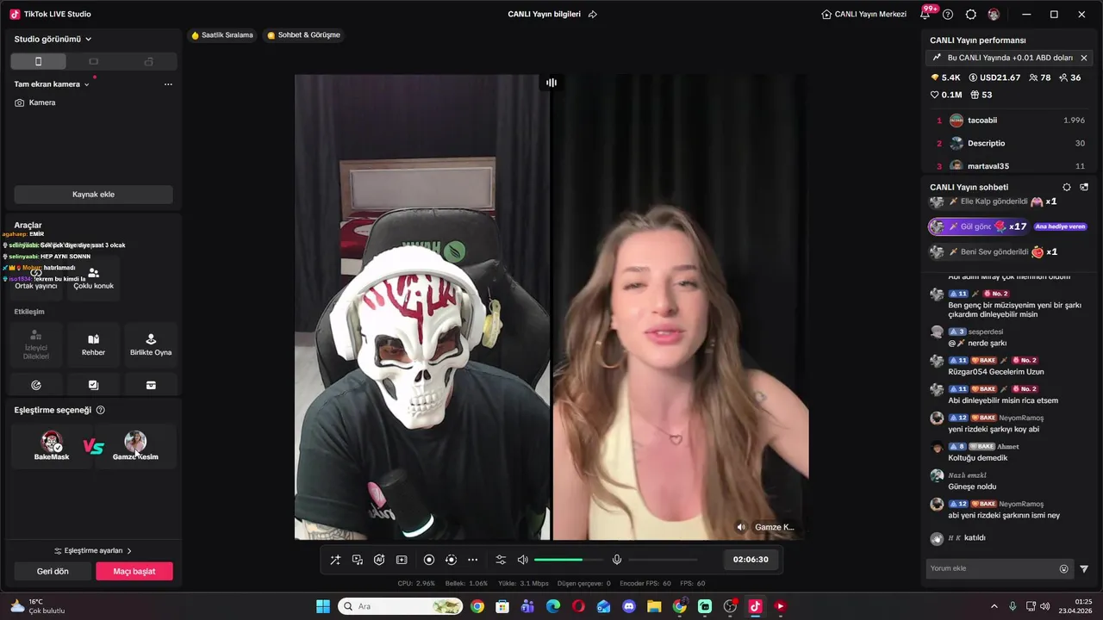Select the landscape layout tab
1103x620 pixels.
pos(93,61)
